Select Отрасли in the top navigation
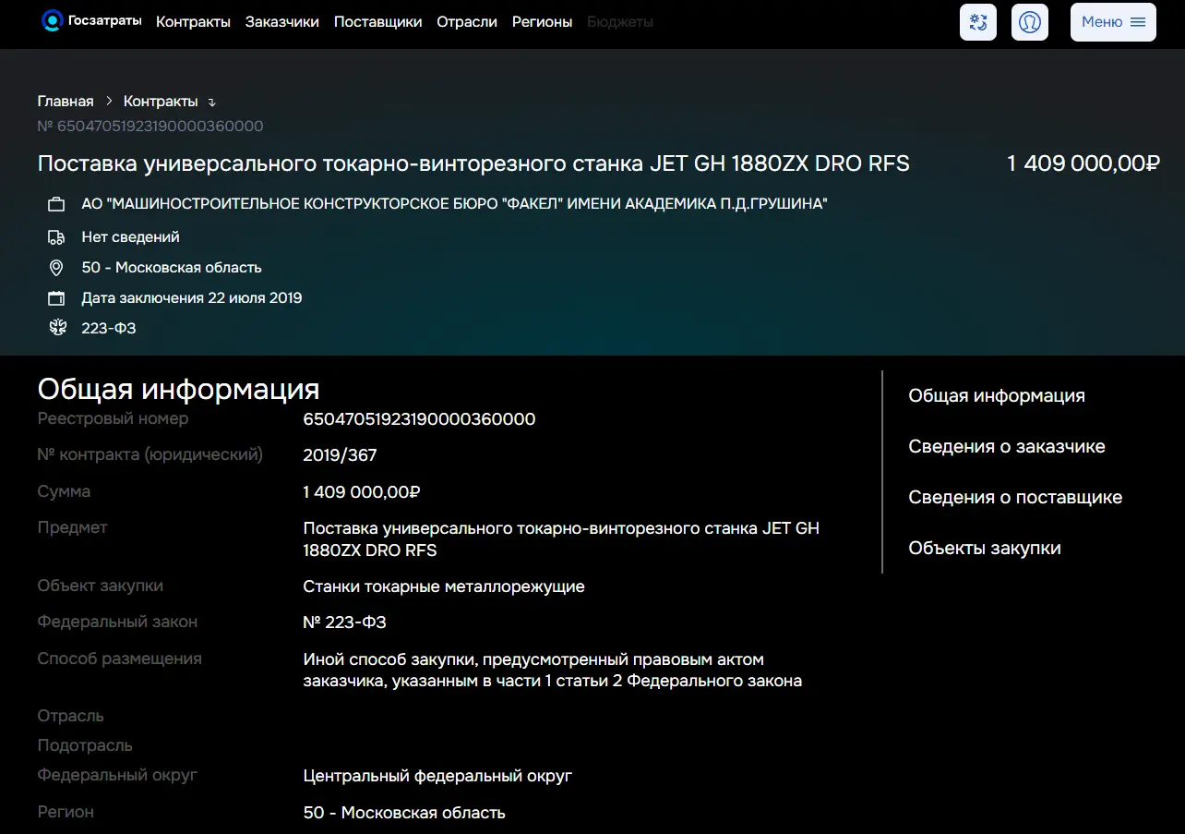The height and width of the screenshot is (834, 1185). tap(467, 22)
